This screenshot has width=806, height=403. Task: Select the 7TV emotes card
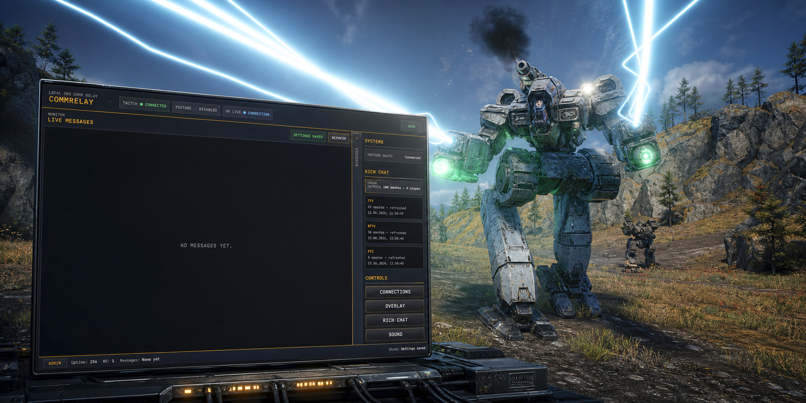pos(394,207)
